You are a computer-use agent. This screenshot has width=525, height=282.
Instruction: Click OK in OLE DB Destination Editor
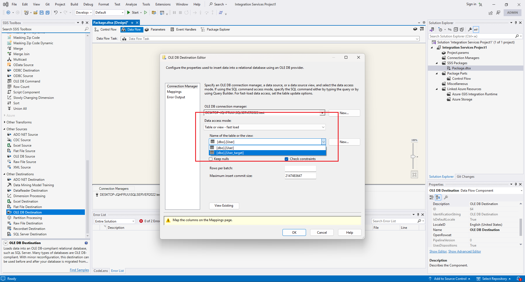294,233
